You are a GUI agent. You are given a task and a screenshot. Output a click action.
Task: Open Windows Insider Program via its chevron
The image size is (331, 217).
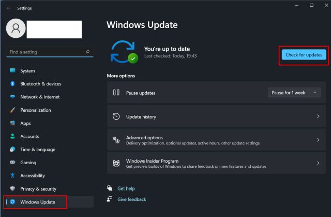(318, 163)
